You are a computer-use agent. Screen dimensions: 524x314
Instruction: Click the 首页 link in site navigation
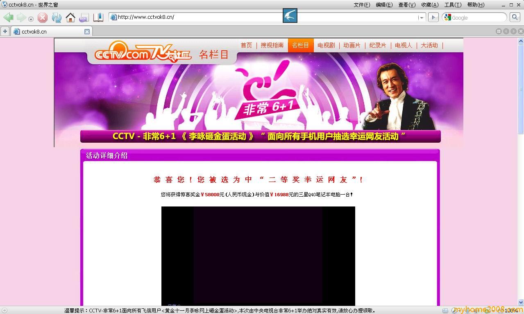point(246,45)
